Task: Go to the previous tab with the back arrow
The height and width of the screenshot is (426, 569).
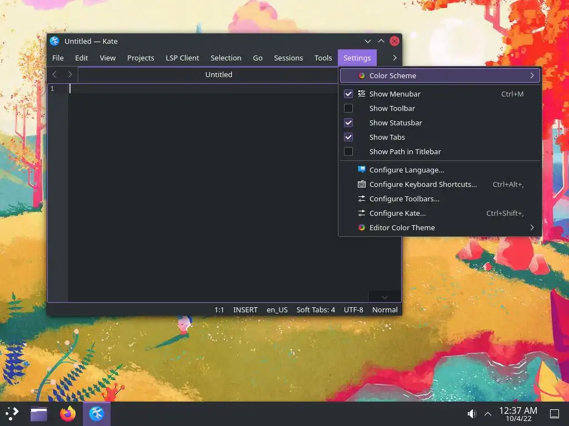Action: (x=55, y=75)
